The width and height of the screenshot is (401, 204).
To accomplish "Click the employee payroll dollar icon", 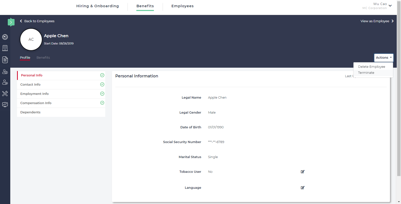I will (x=5, y=72).
